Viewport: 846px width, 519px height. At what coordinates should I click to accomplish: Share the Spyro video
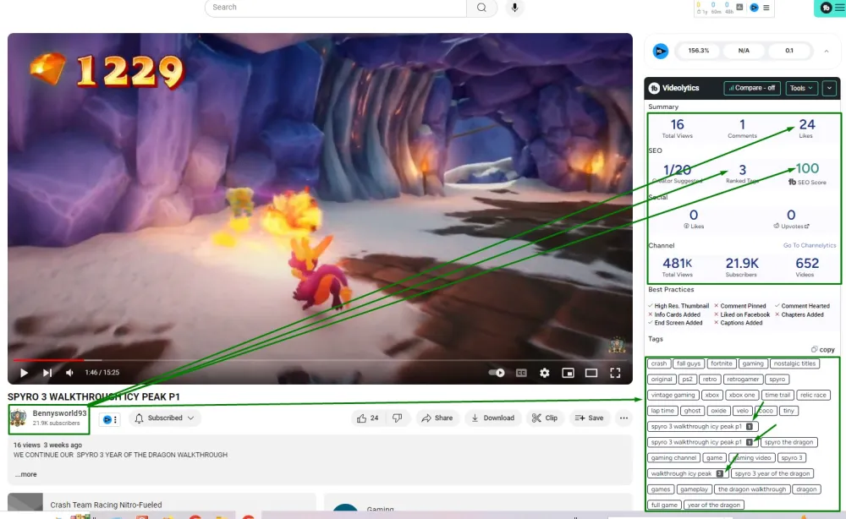pos(437,418)
